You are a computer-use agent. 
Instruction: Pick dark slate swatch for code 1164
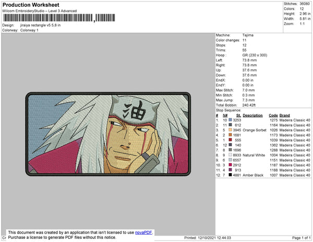click(230, 125)
